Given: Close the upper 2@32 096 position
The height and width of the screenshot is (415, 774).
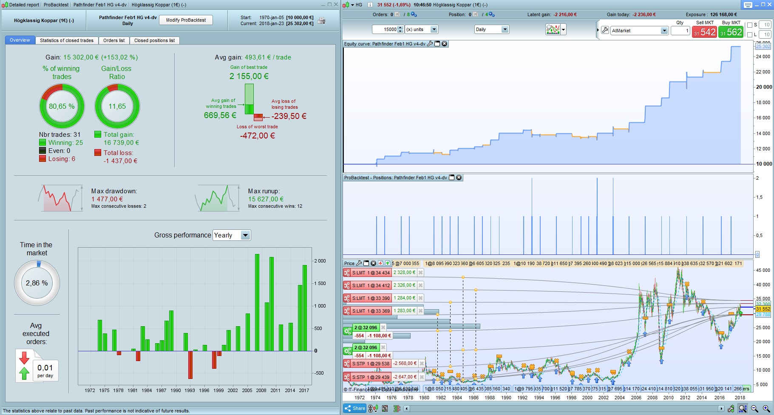Looking at the screenshot, I should pos(383,327).
